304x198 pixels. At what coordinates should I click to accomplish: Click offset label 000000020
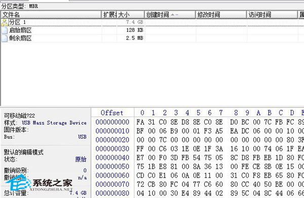[x=112, y=140]
